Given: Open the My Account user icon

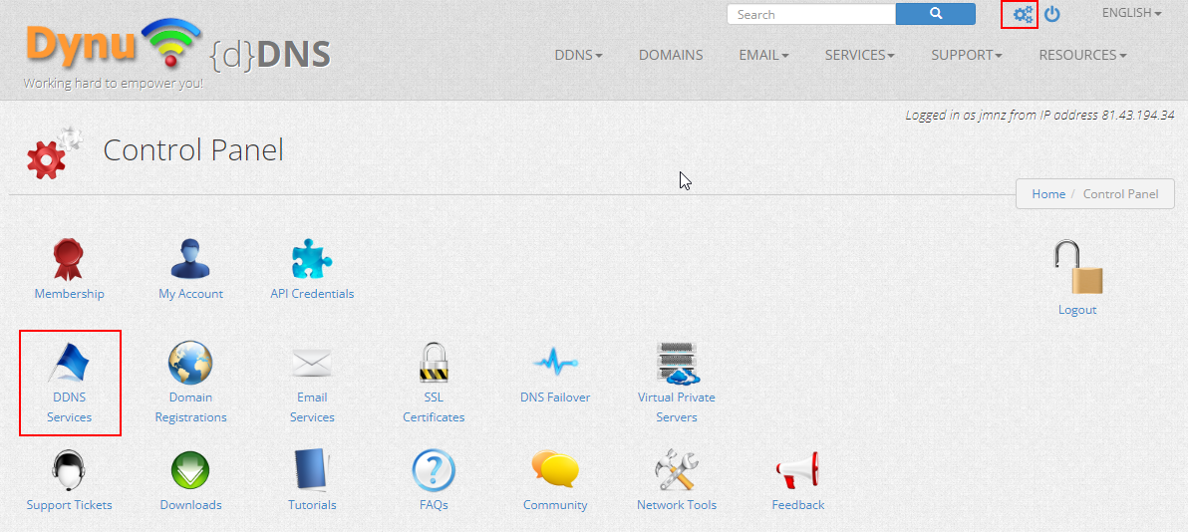Looking at the screenshot, I should pyautogui.click(x=190, y=259).
